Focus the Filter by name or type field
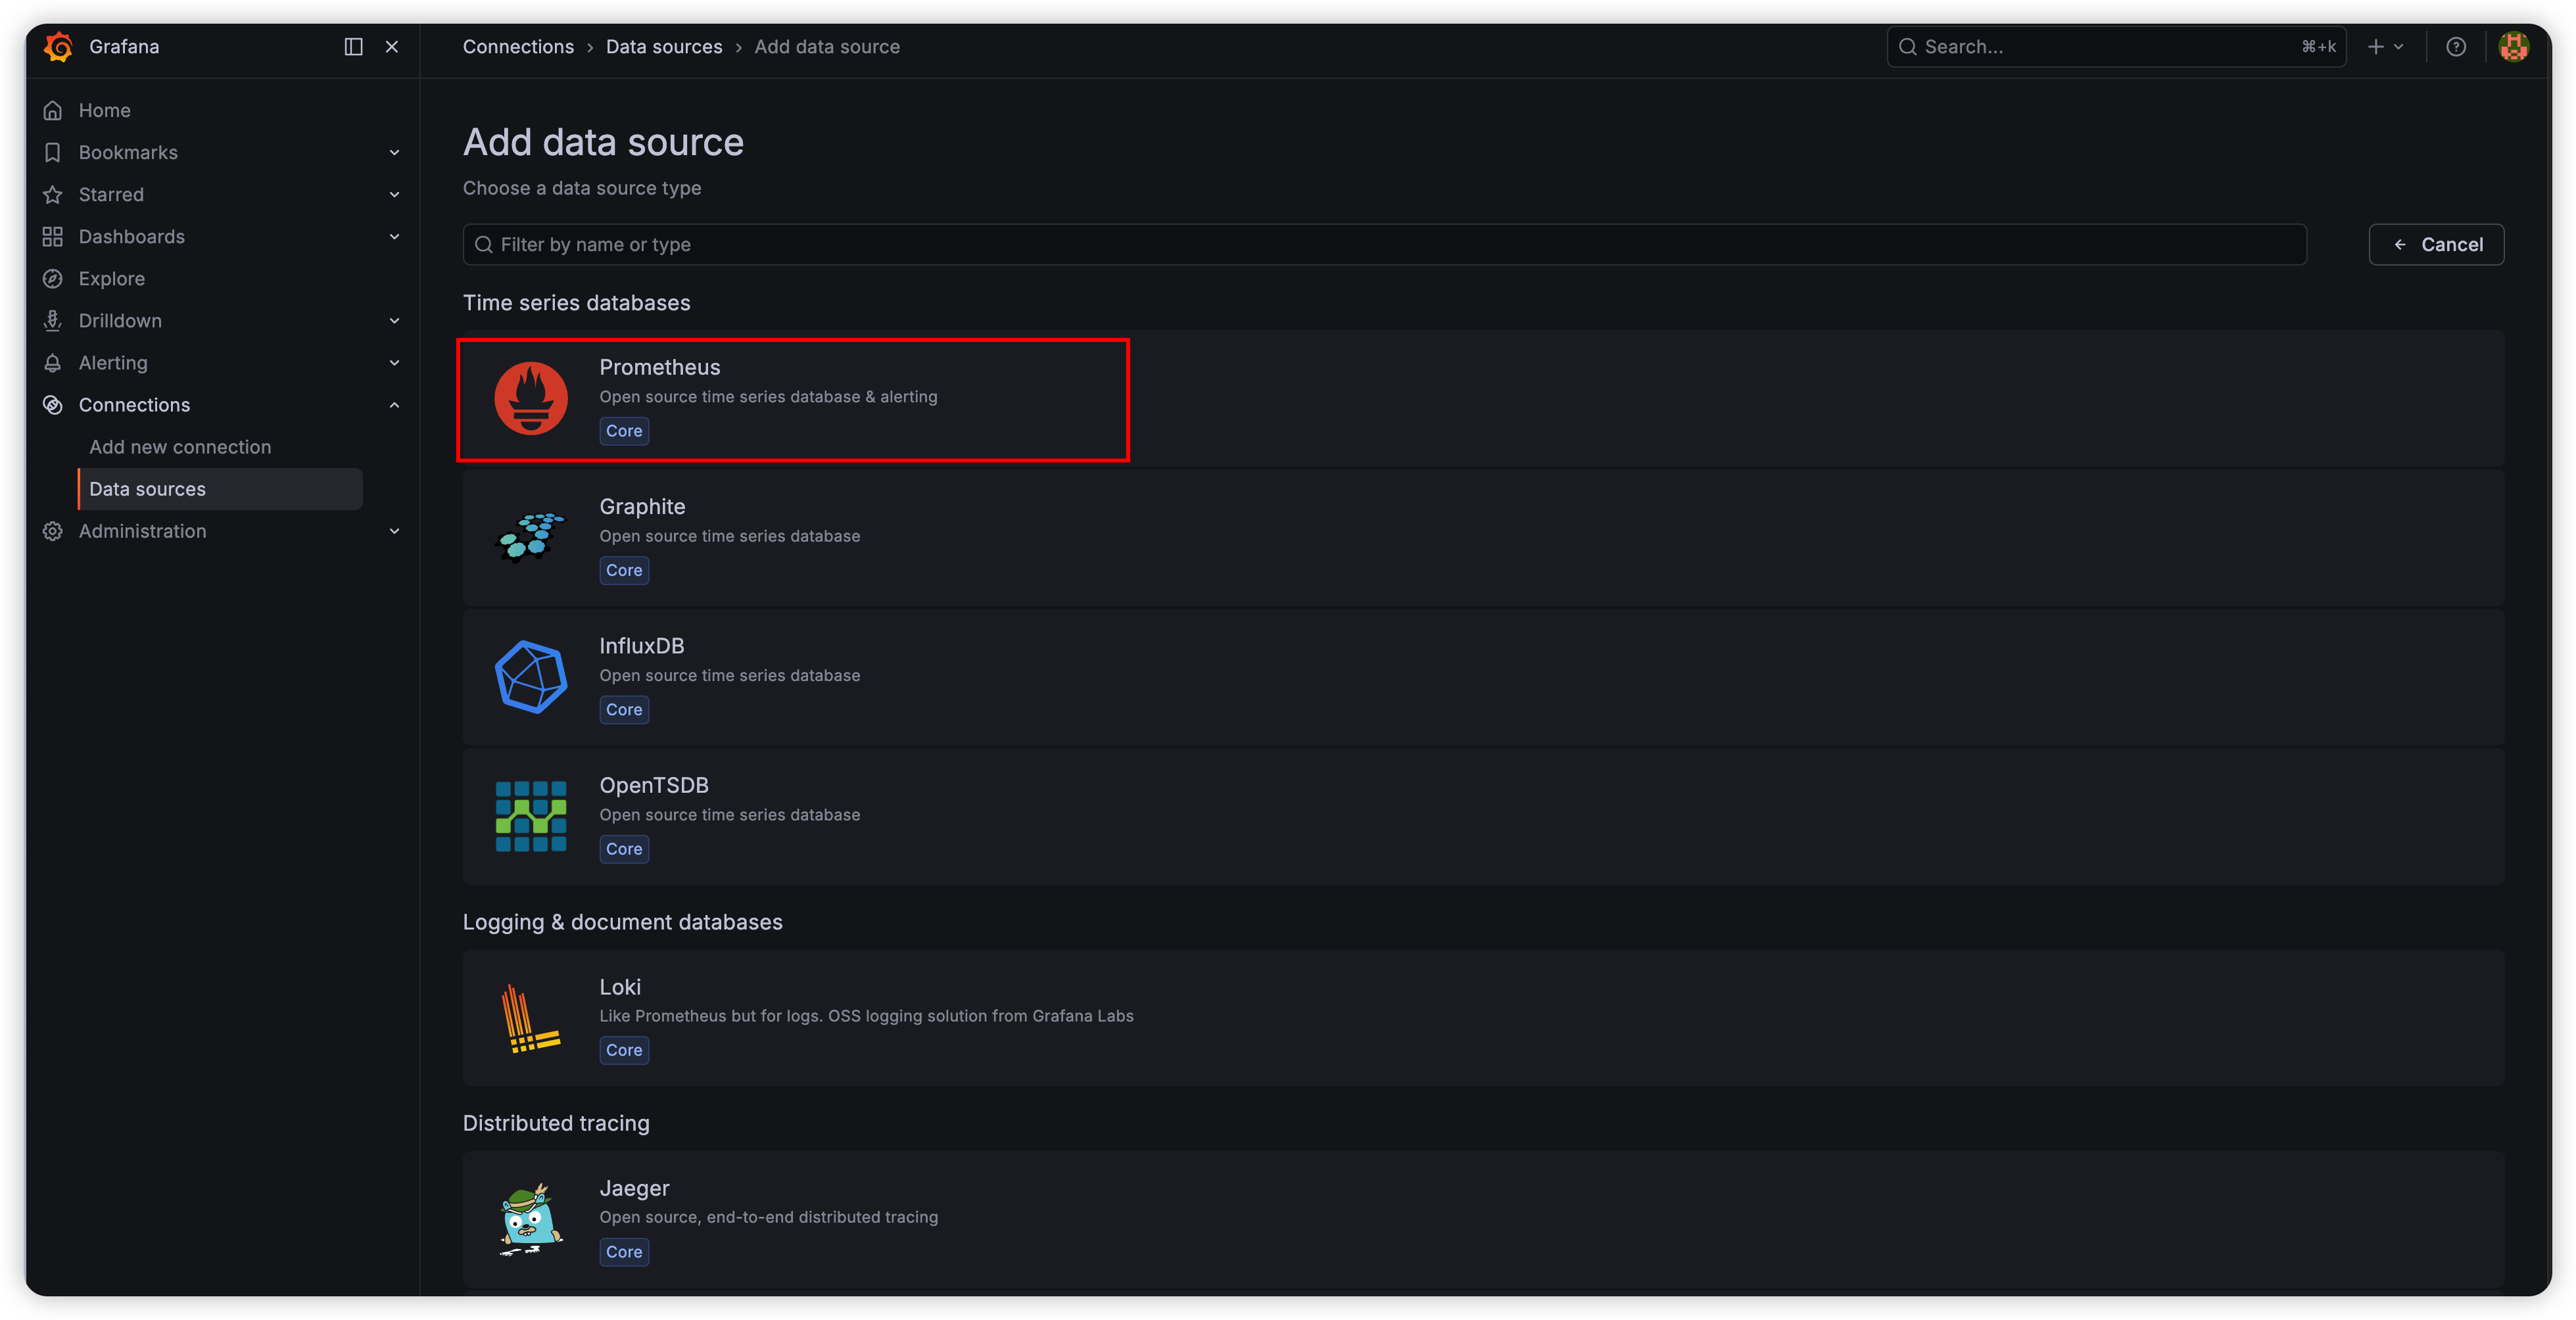This screenshot has height=1320, width=2576. point(1384,245)
